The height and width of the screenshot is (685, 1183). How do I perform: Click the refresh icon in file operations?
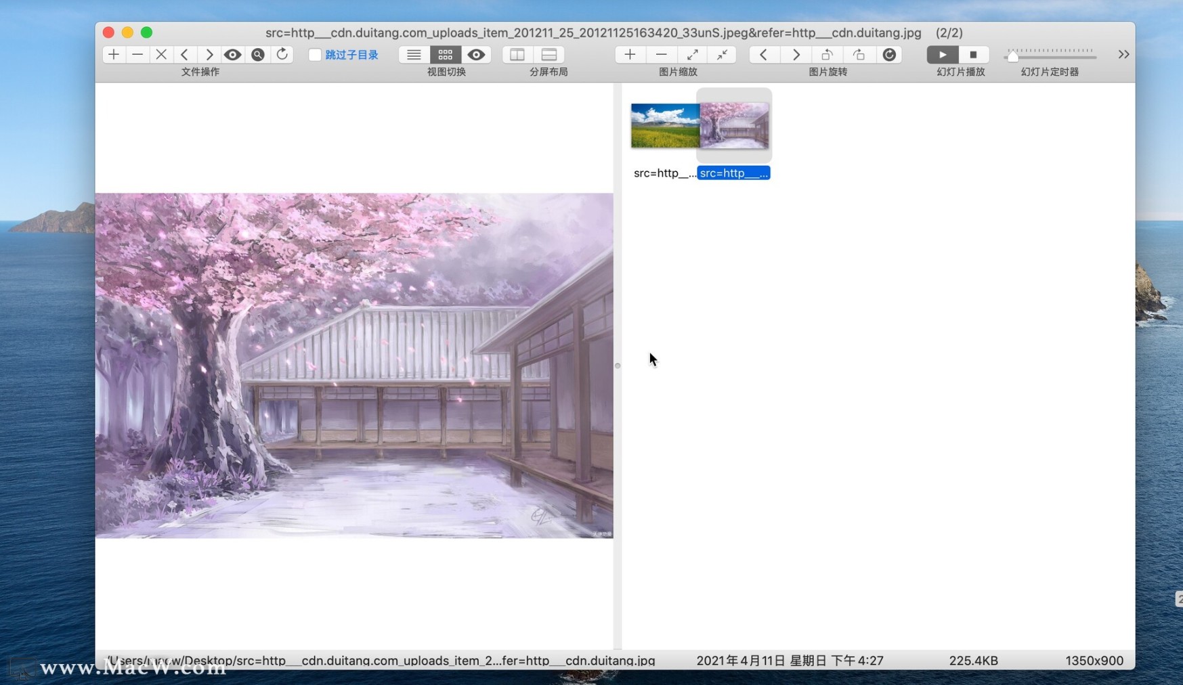[x=282, y=55]
